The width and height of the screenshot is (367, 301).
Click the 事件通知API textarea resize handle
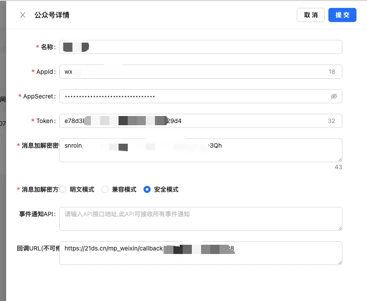point(340,228)
